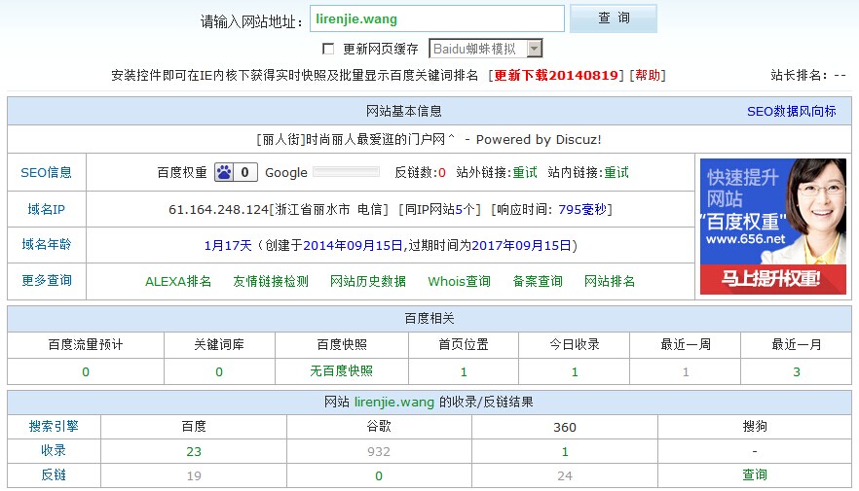This screenshot has height=491, width=859.
Task: Click the 查询 search button
Action: click(614, 18)
